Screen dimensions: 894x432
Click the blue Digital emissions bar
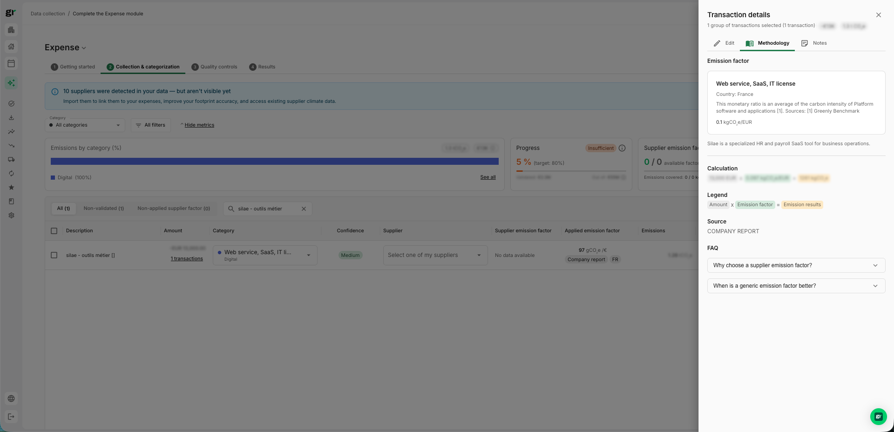pyautogui.click(x=275, y=162)
